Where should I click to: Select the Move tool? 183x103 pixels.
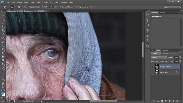pos(3,15)
